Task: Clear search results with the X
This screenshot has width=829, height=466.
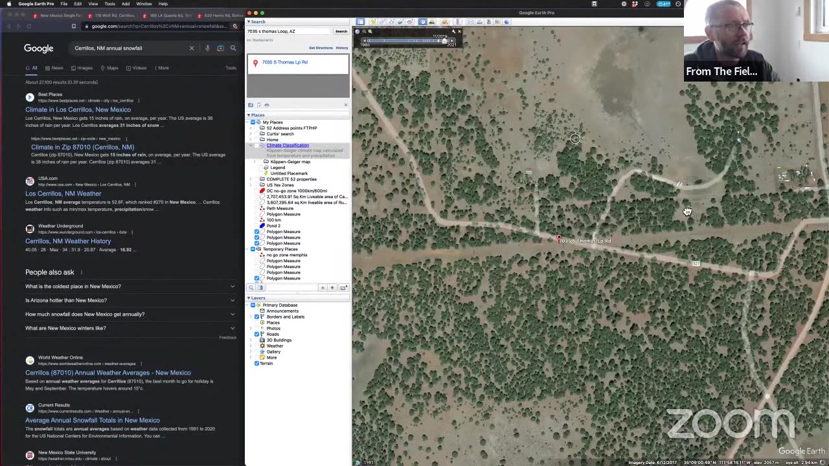Action: (x=345, y=105)
